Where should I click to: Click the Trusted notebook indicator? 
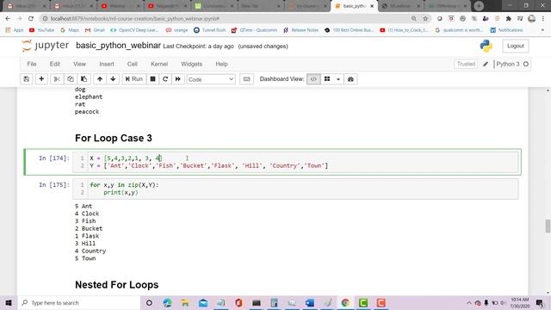click(x=466, y=64)
